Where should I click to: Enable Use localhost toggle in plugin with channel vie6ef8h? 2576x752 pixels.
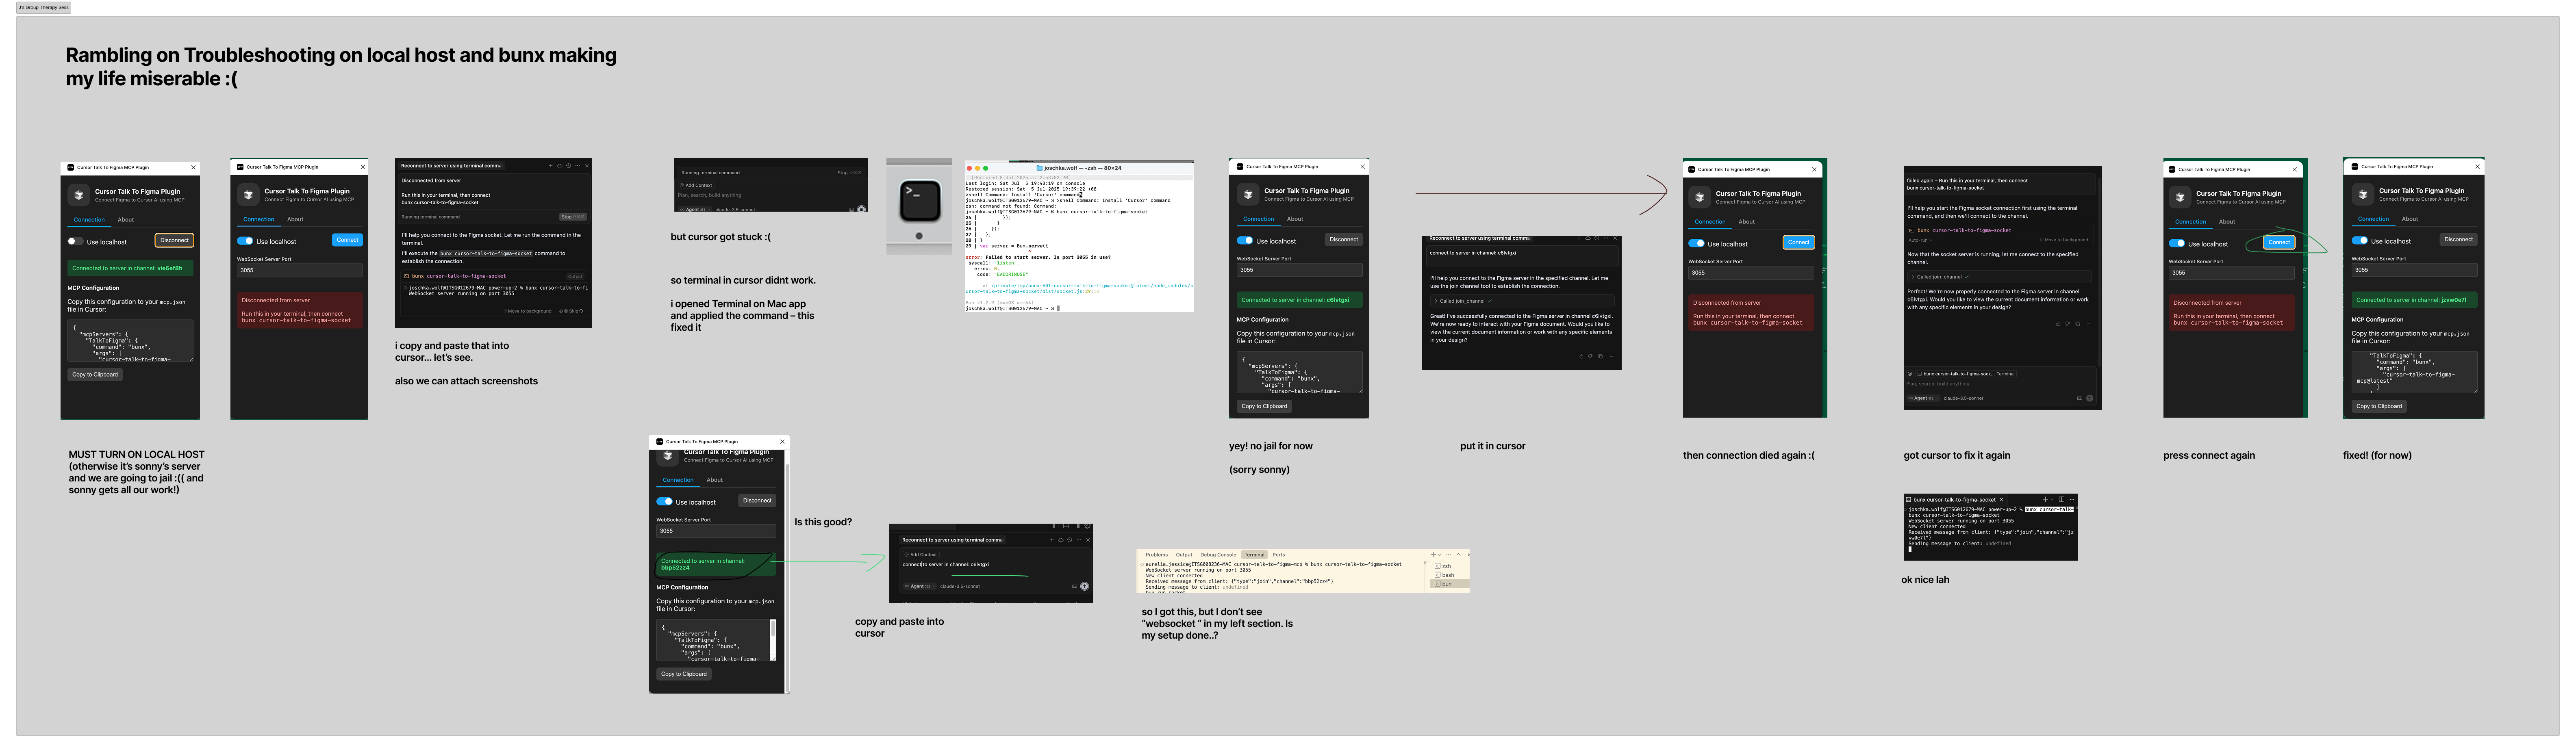75,241
